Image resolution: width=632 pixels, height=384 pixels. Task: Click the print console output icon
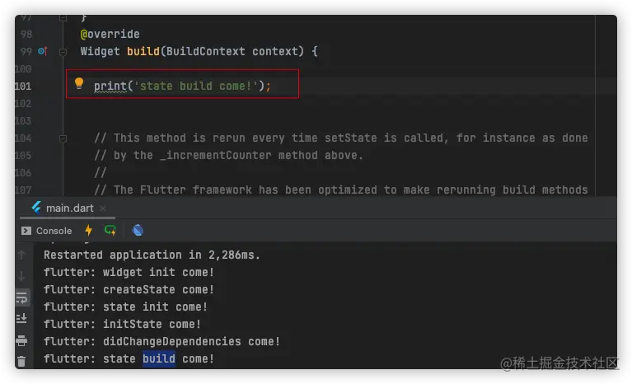click(x=21, y=340)
